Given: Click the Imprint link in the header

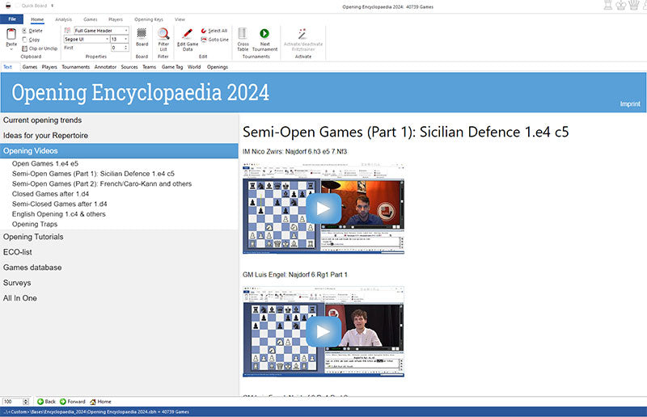Looking at the screenshot, I should 629,104.
